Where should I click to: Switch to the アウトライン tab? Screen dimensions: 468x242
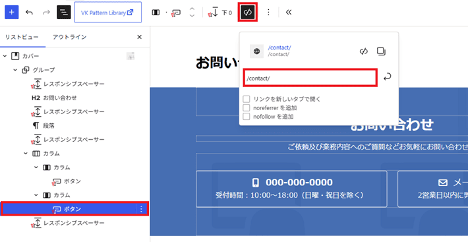[70, 37]
